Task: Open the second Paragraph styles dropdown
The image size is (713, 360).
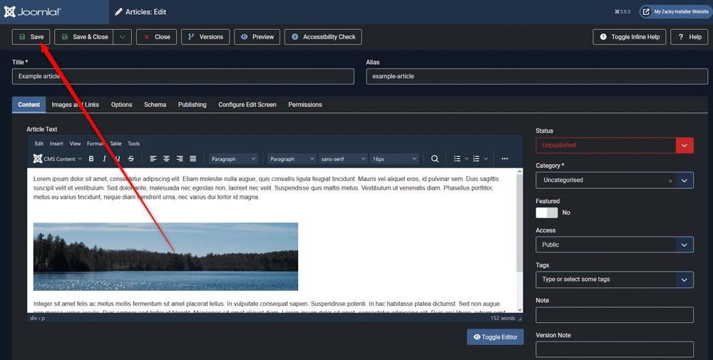Action: [292, 159]
